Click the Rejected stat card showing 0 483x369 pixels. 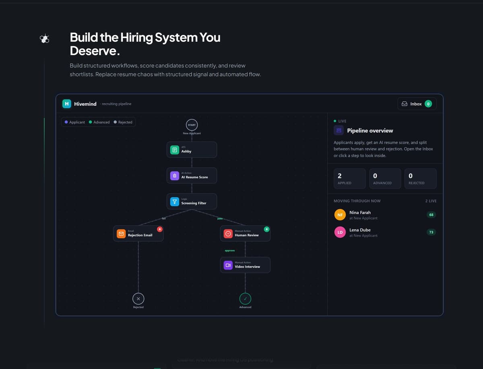point(421,179)
